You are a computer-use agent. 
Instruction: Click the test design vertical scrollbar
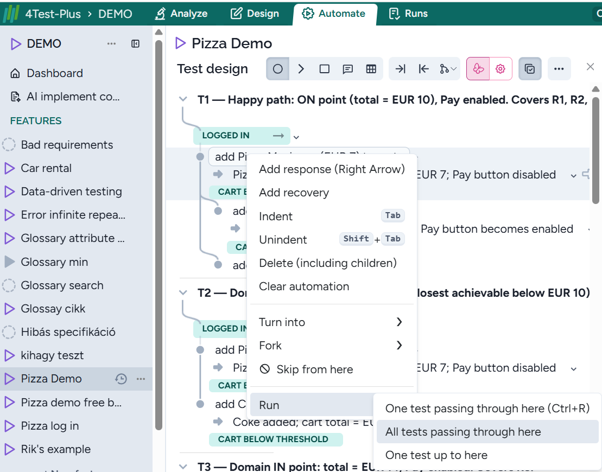595,150
